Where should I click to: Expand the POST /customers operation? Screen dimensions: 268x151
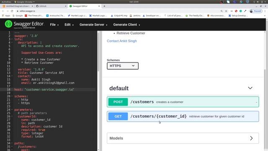[183, 102]
